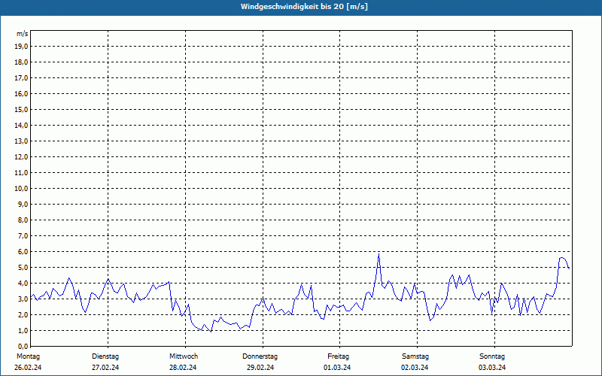Click the 15,0 y-axis label
602x376 pixels.
[21, 109]
